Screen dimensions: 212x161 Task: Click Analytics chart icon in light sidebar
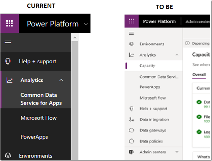(131, 55)
